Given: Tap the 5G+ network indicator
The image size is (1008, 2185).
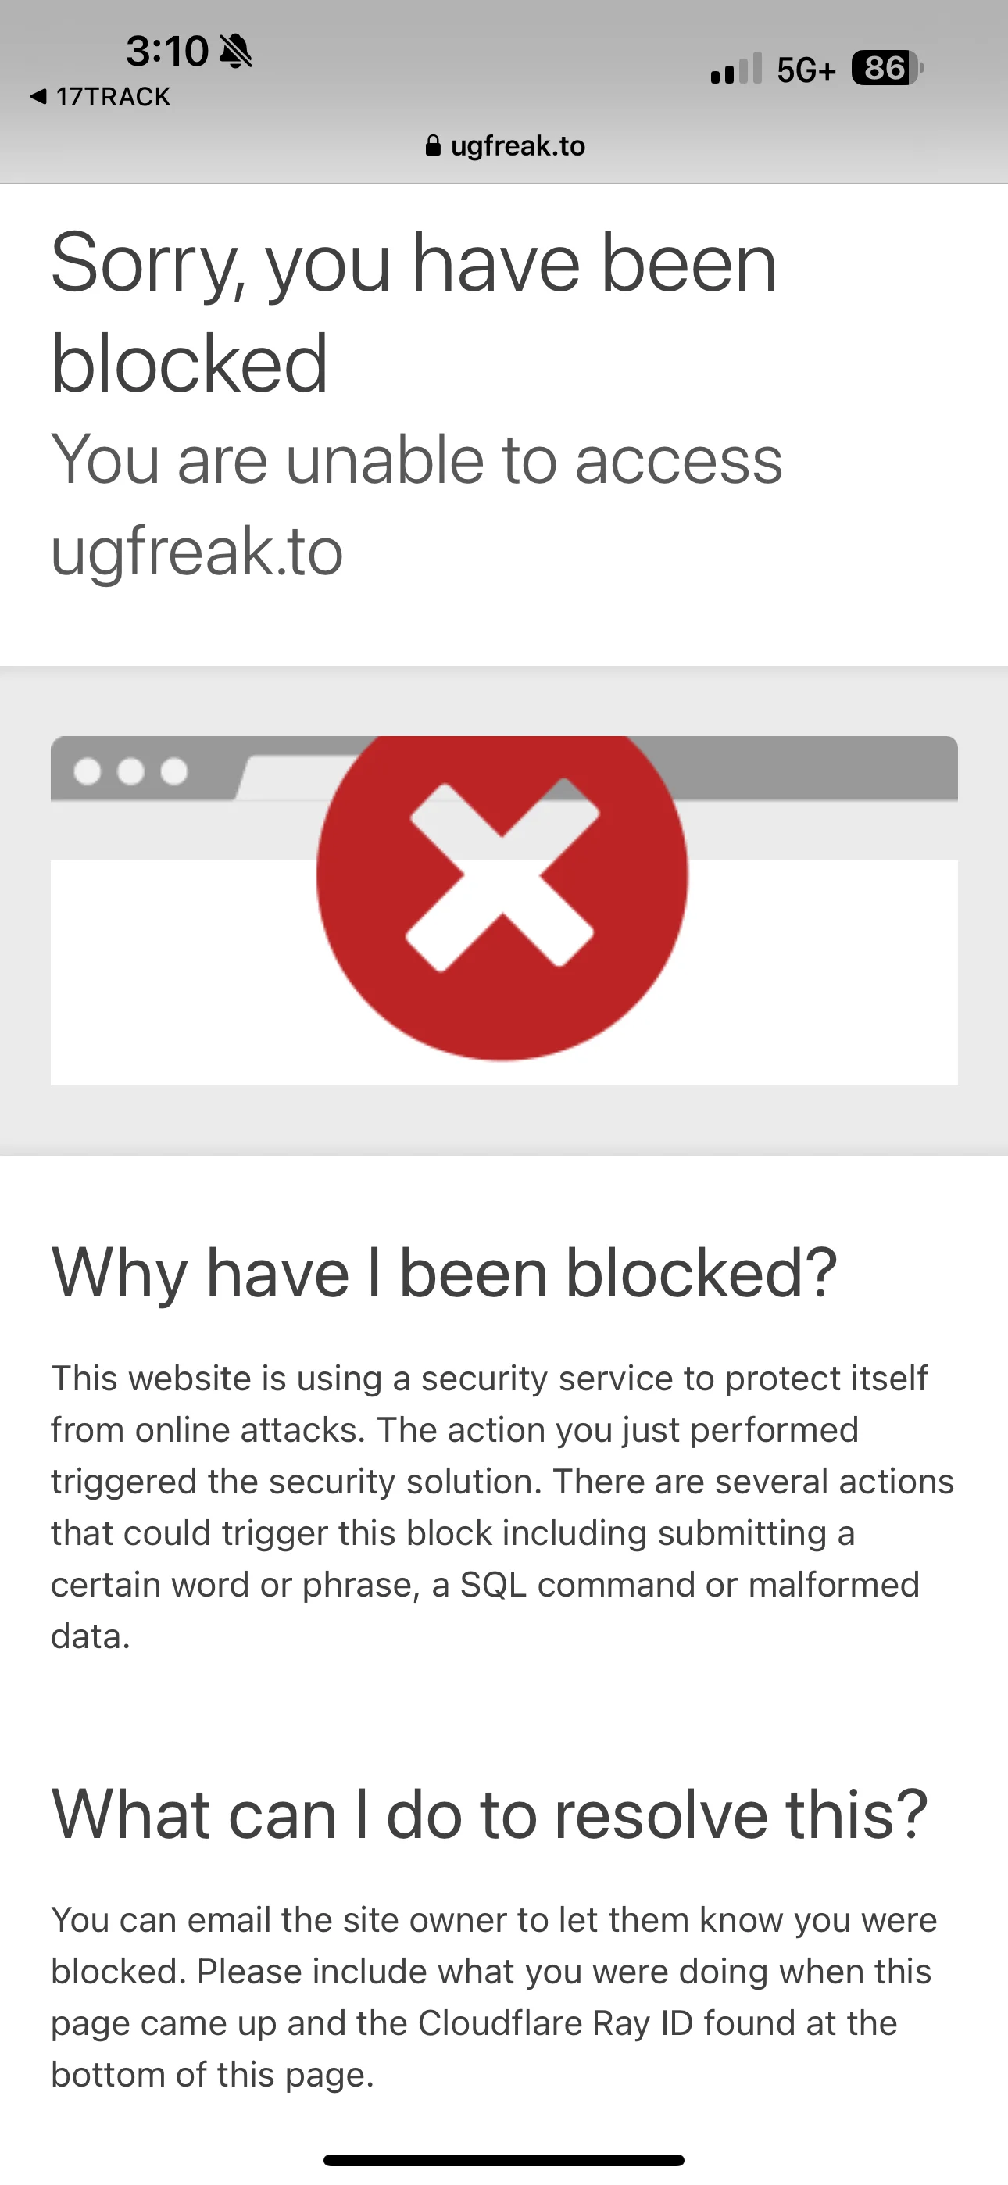Looking at the screenshot, I should click(x=806, y=70).
